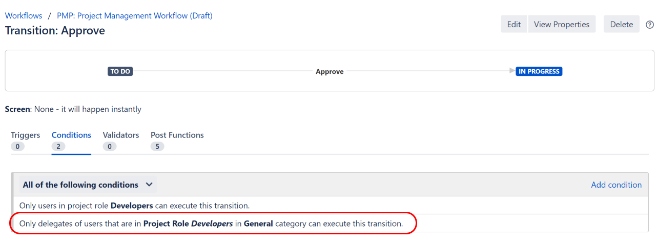Click the Post Functions count badge
The width and height of the screenshot is (657, 241).
coord(157,147)
